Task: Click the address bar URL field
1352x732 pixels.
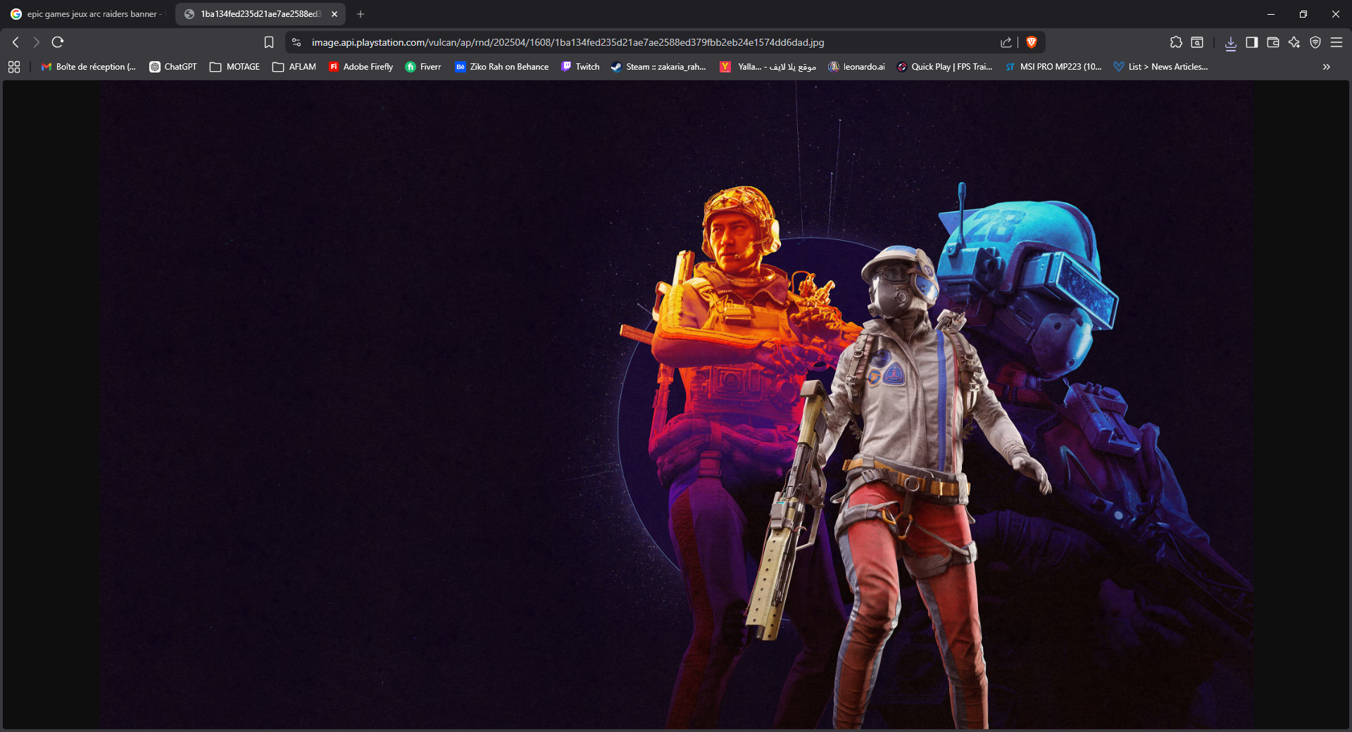Action: coord(568,42)
